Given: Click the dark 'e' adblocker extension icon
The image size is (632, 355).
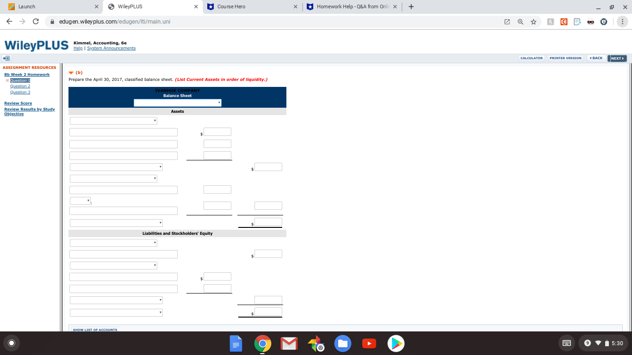Looking at the screenshot, I should (x=604, y=21).
